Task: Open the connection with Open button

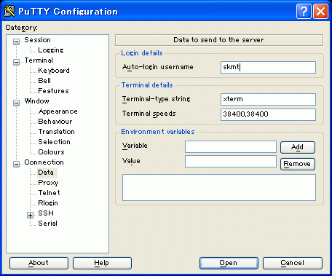Action: point(229,264)
